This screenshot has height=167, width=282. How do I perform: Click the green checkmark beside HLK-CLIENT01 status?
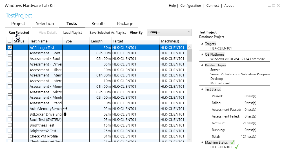click(x=237, y=147)
